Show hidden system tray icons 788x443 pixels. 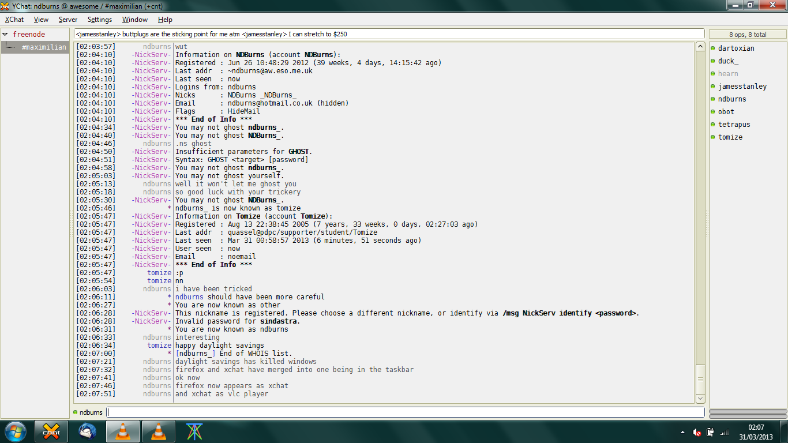[x=683, y=432]
